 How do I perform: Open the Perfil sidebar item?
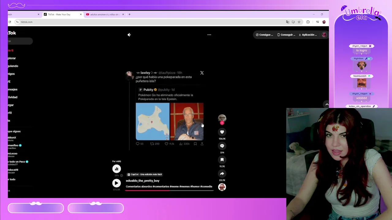point(10,113)
